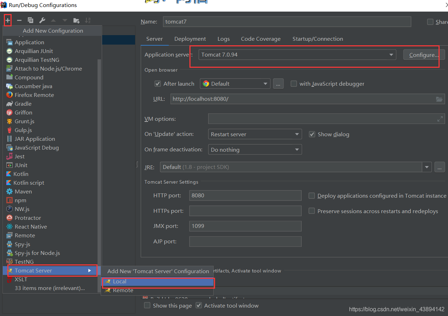Pick the JUnit icon

tap(9, 165)
